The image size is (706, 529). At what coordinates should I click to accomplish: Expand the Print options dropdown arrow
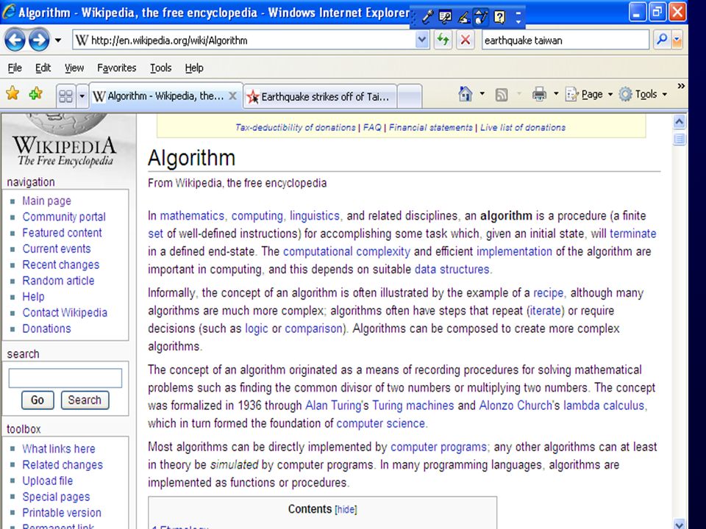(556, 94)
